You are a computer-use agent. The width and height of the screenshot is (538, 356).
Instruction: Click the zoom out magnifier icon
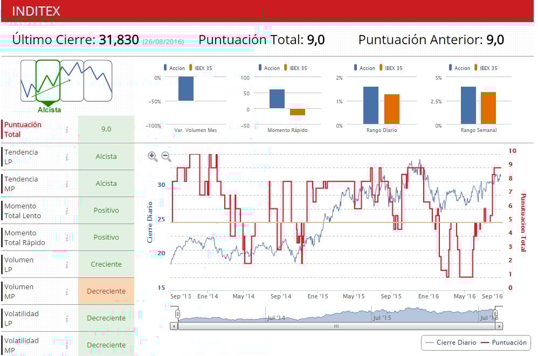[167, 157]
